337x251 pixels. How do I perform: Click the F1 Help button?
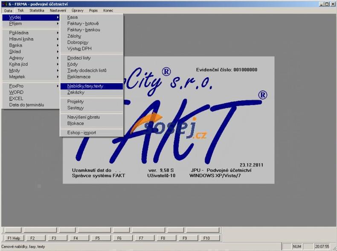[14, 238]
